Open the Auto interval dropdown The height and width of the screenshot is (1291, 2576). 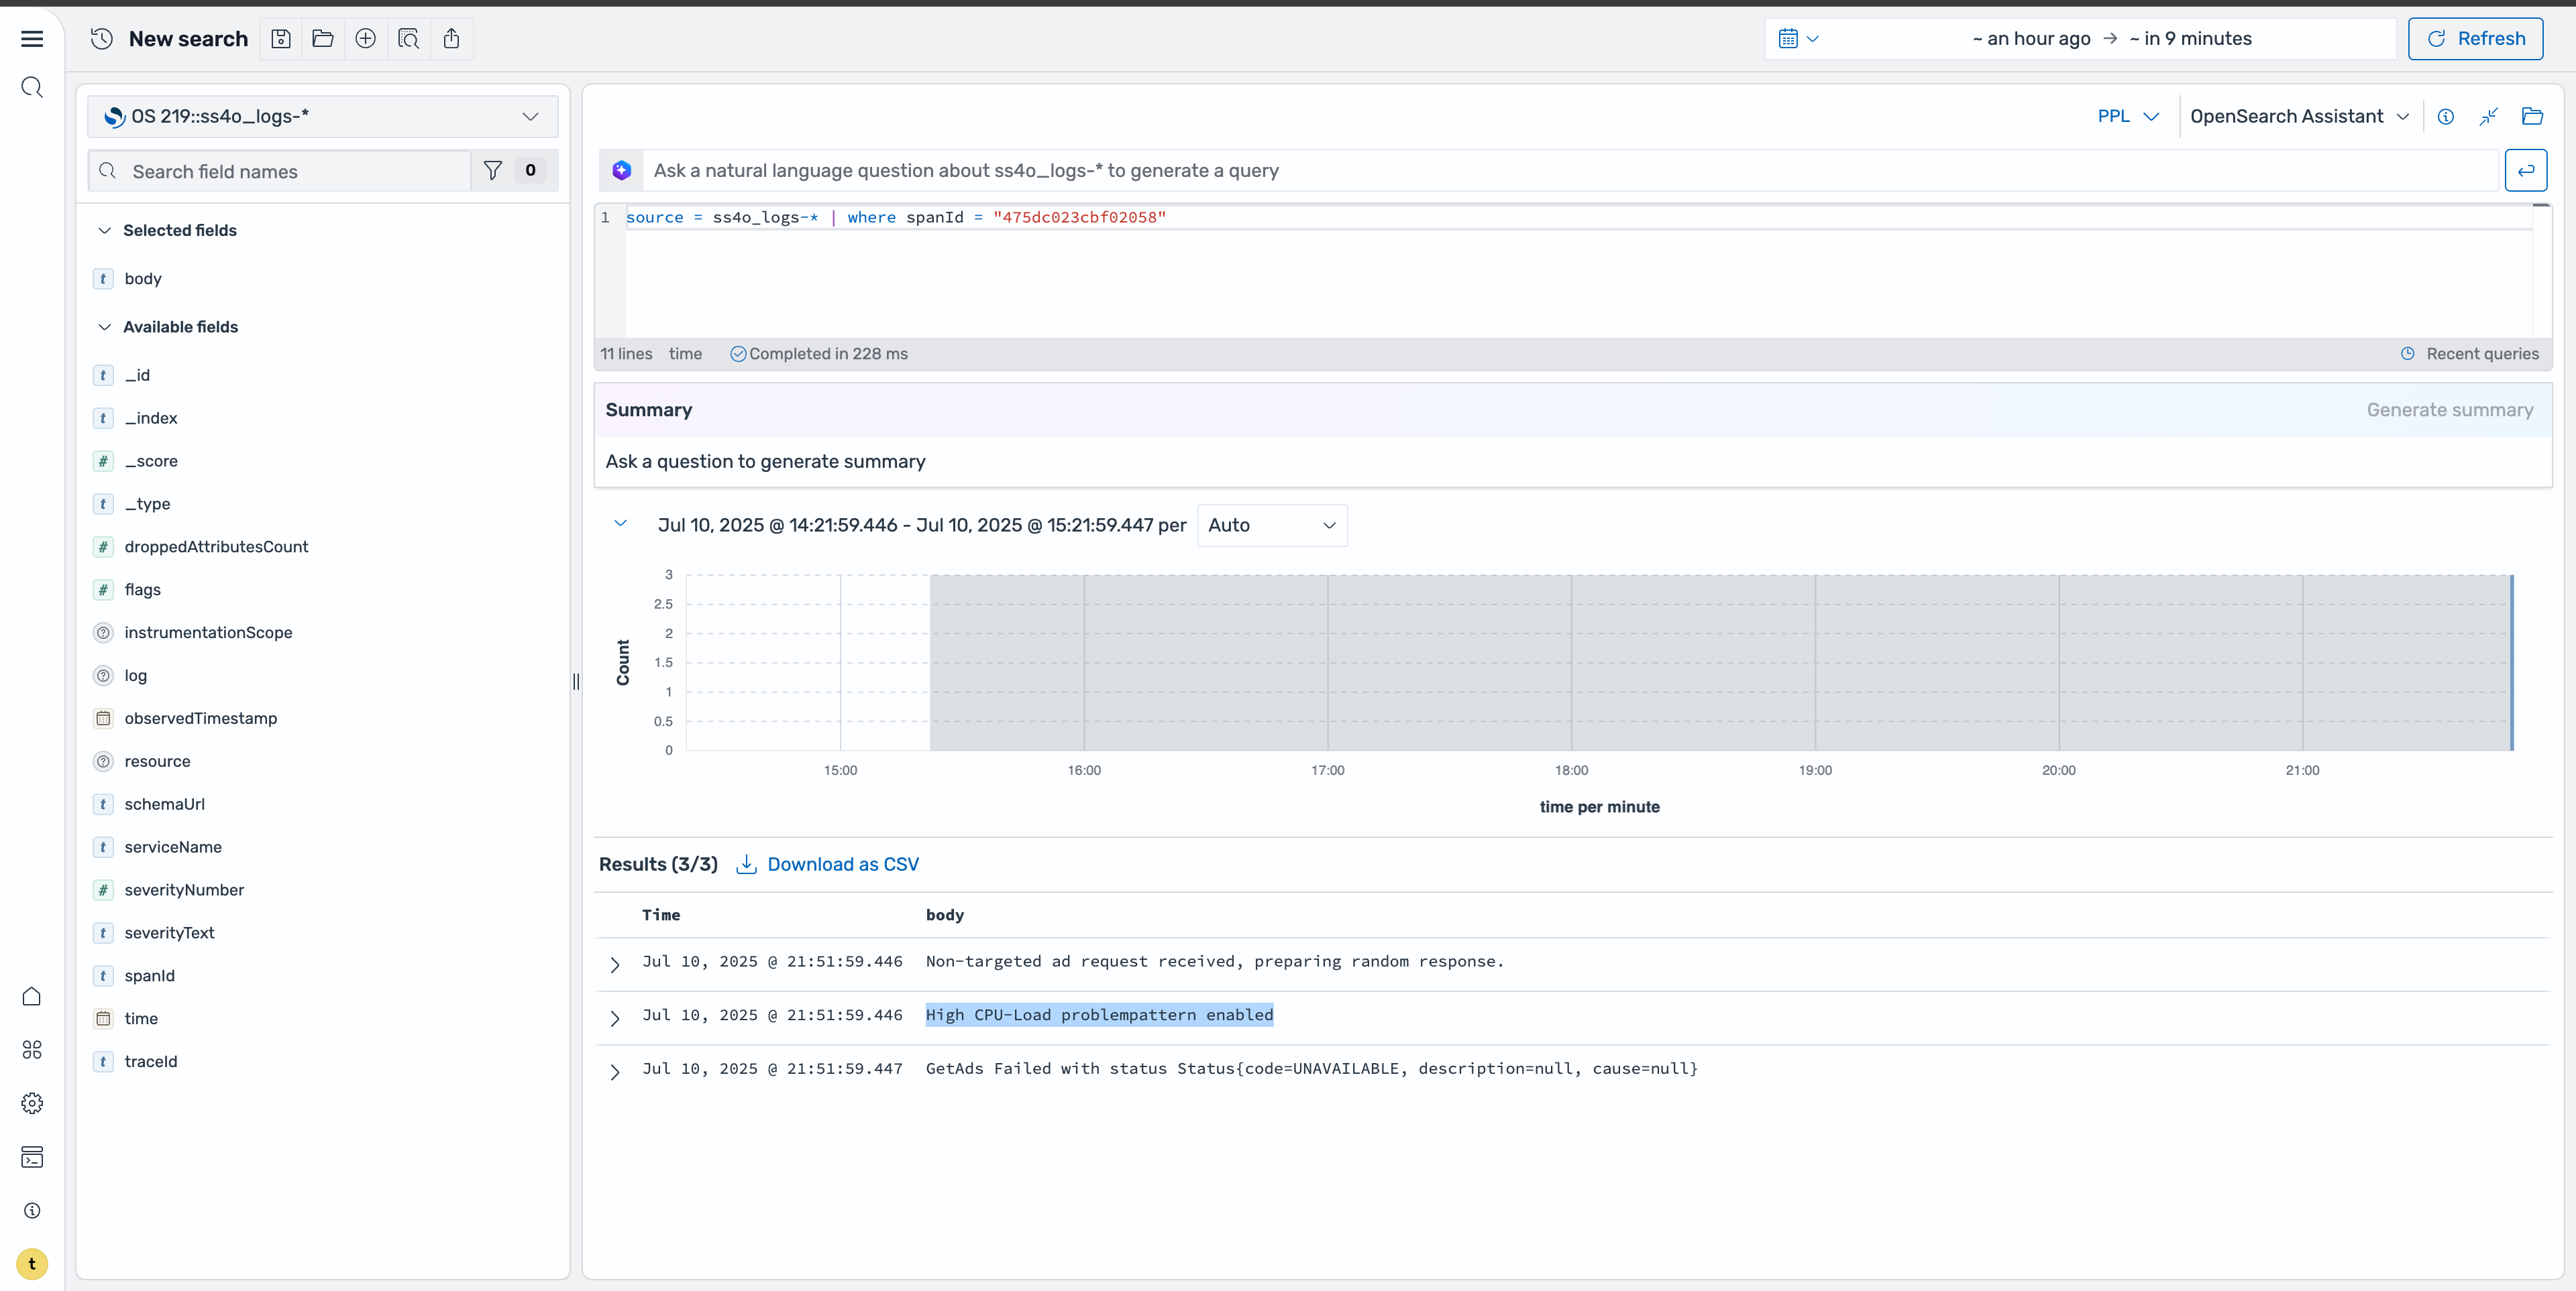coord(1272,526)
